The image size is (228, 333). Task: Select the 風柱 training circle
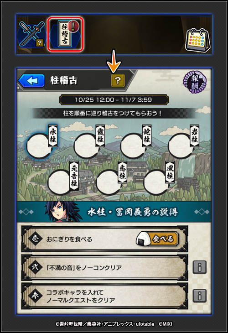tap(157, 182)
